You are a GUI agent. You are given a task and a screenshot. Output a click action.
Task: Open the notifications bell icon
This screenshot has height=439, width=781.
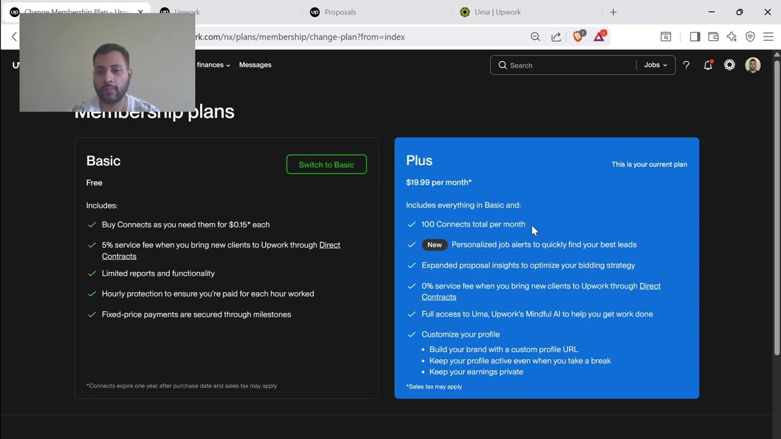[708, 65]
